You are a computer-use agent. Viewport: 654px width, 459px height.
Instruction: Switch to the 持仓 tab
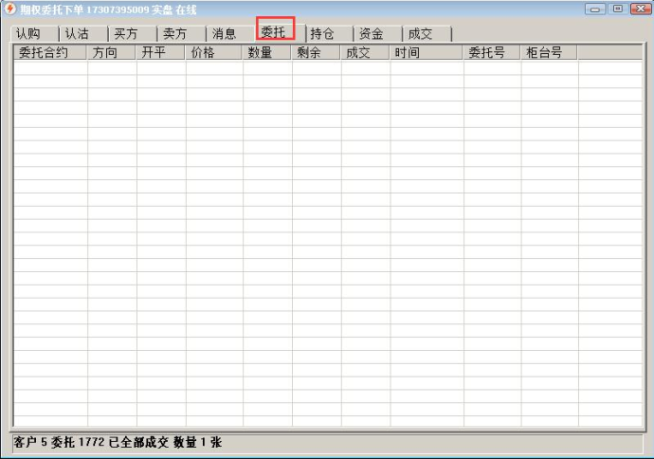(322, 34)
